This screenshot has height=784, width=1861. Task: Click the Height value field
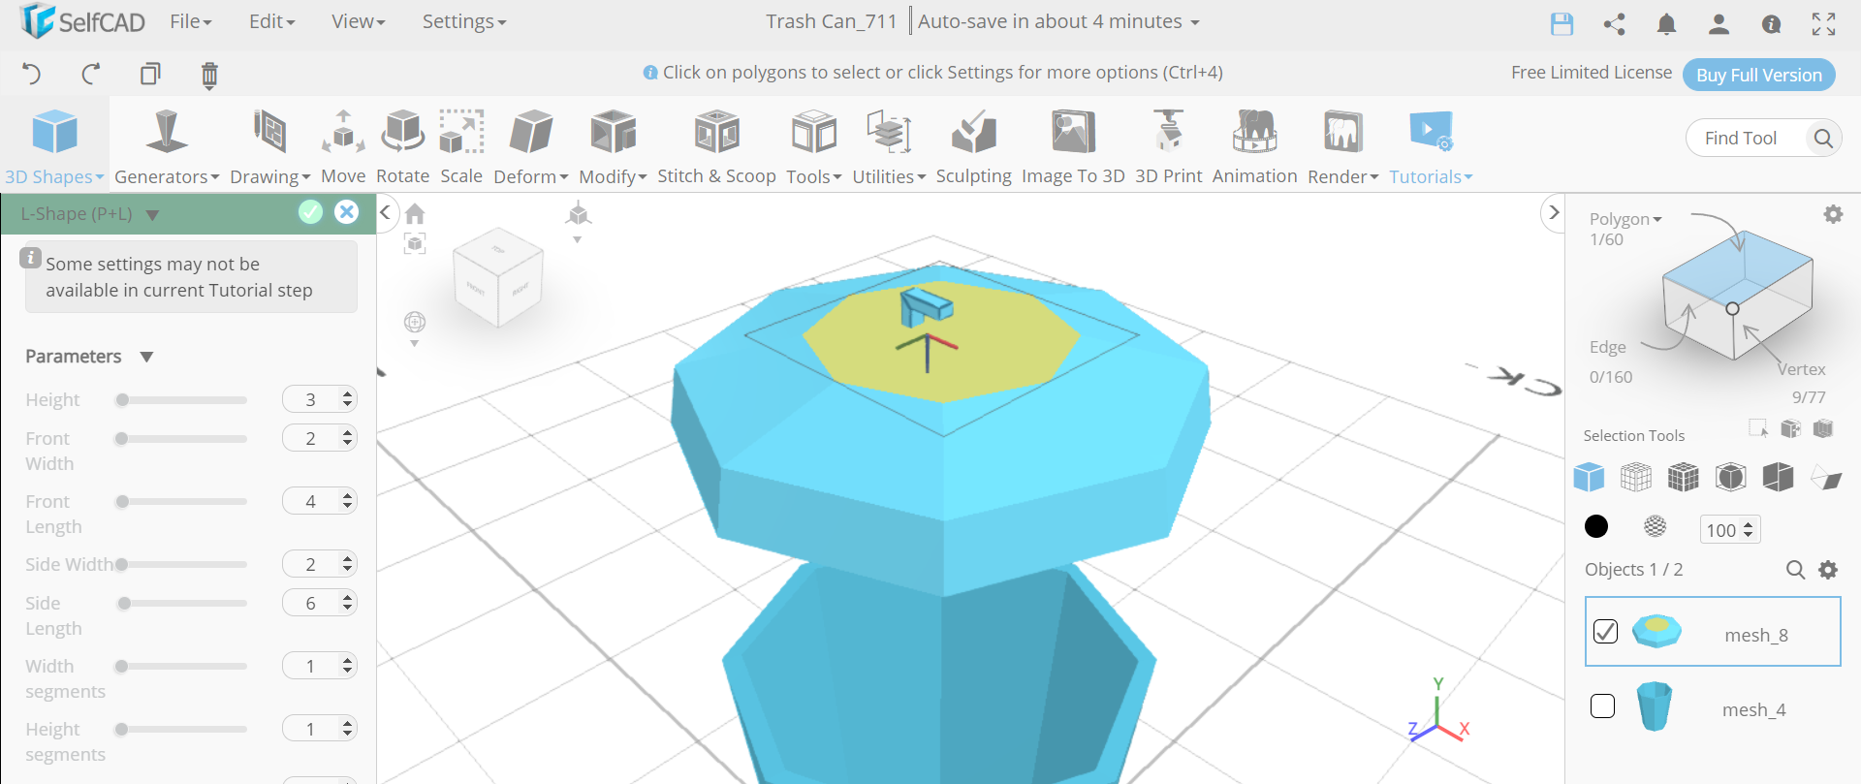312,399
